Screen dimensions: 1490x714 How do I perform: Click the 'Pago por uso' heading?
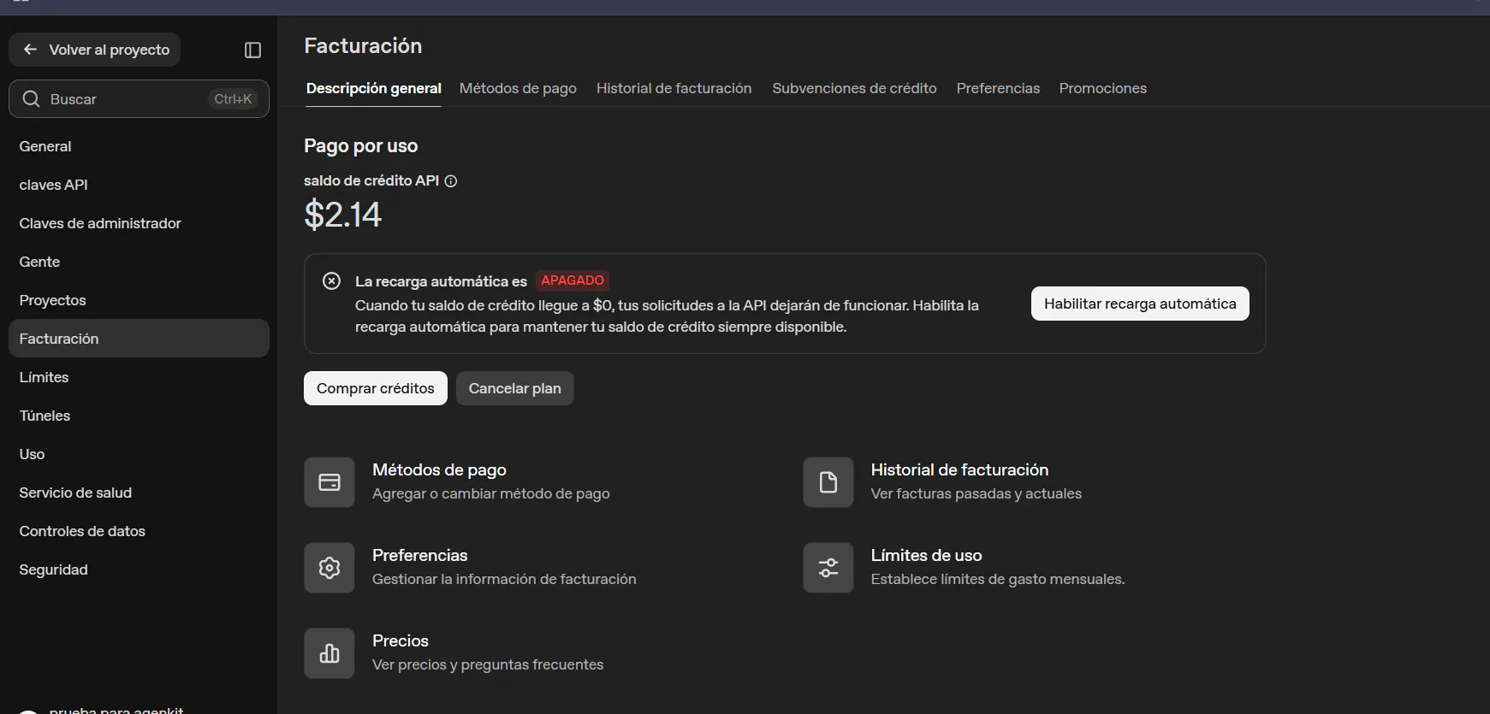[361, 146]
